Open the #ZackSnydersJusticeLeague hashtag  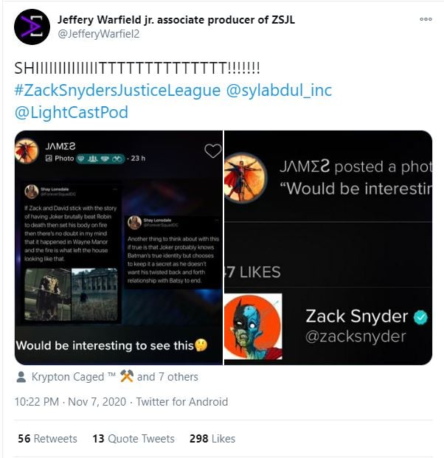pos(117,90)
